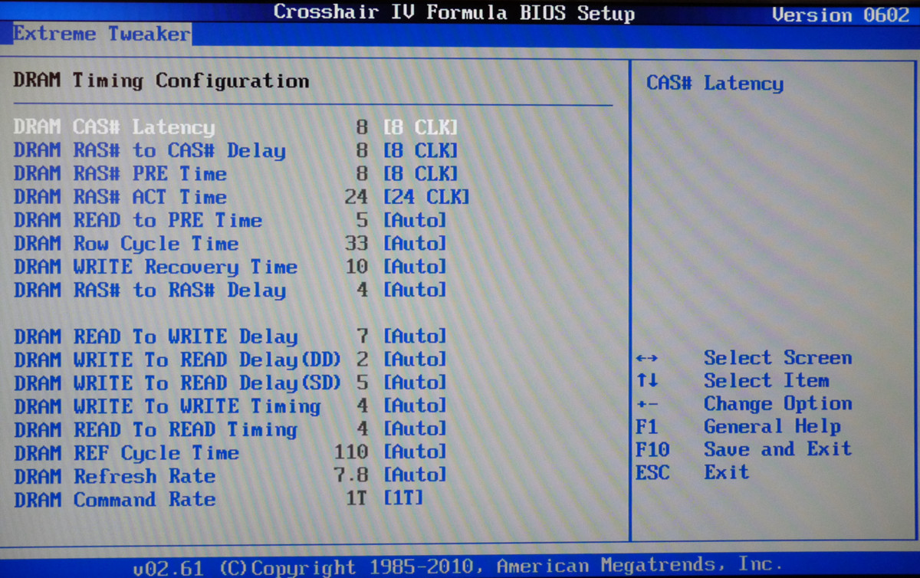This screenshot has height=578, width=920.
Task: Click the up-down arrows icon for Select Item
Action: (647, 381)
